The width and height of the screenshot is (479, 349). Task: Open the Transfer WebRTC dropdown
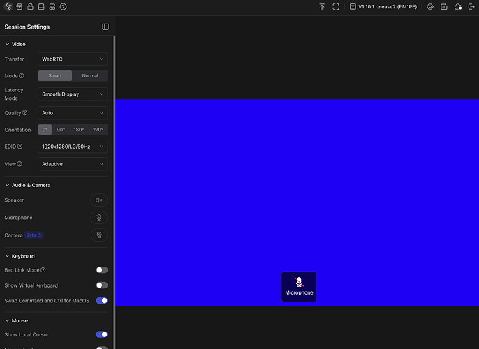click(73, 59)
